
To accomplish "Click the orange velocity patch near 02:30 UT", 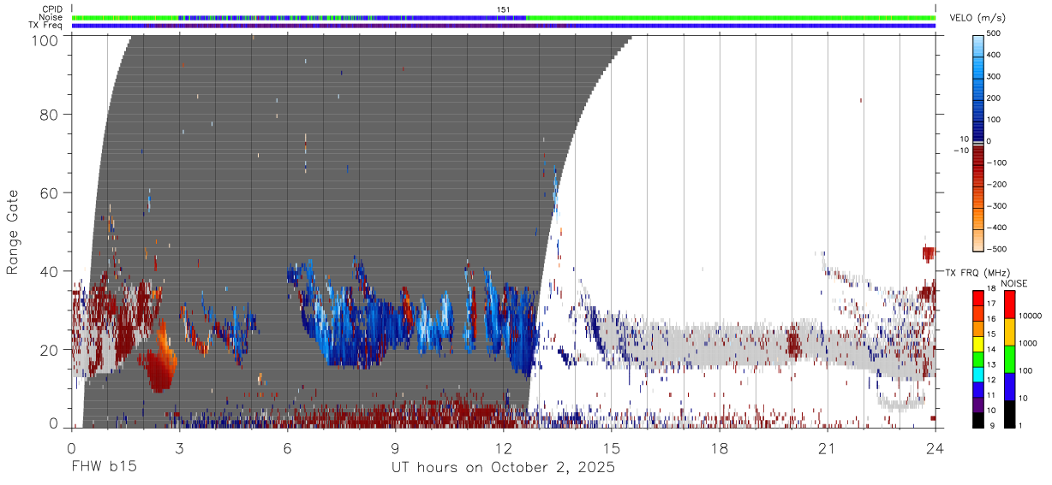I will [161, 358].
